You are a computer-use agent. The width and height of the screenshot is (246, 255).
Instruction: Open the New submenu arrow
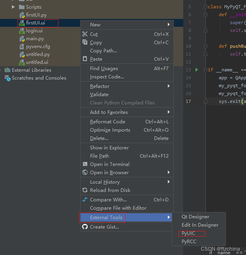169,24
